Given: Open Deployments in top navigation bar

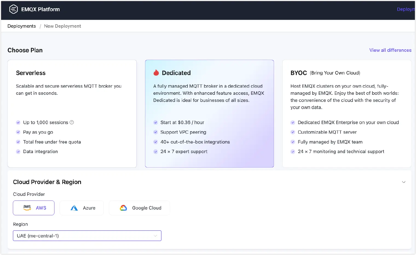Looking at the screenshot, I should click(406, 9).
